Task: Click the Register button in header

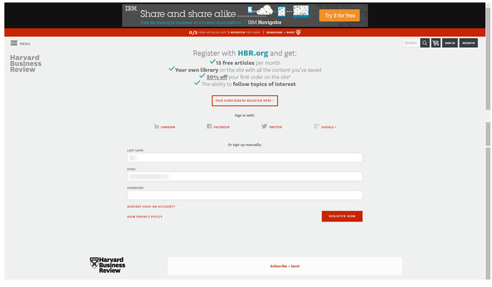Action: coord(468,43)
